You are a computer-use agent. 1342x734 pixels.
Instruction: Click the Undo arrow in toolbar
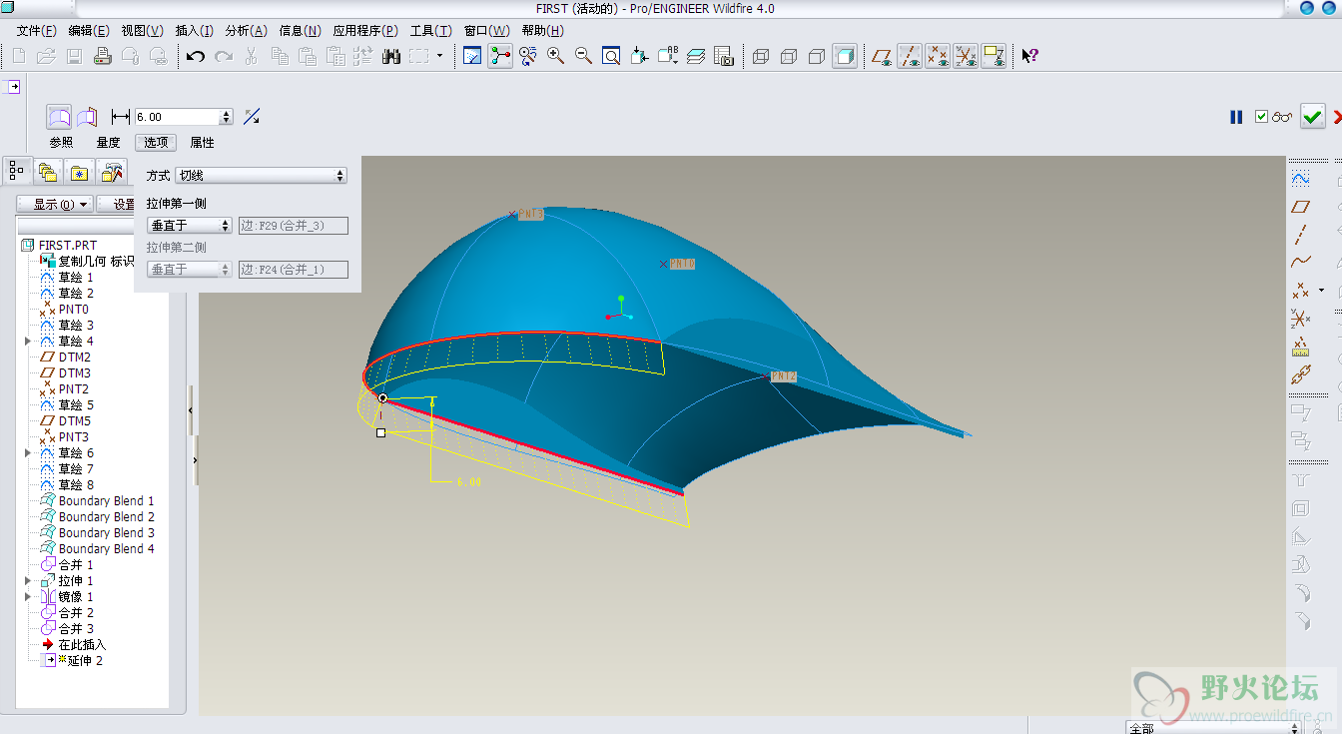pyautogui.click(x=196, y=56)
